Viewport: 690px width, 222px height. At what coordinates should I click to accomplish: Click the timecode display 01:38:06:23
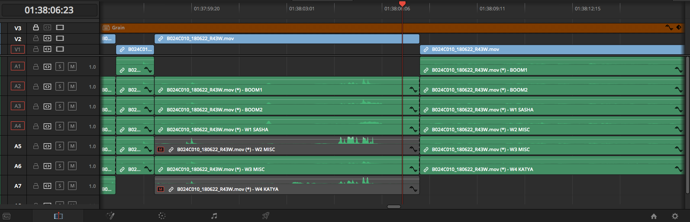(49, 10)
